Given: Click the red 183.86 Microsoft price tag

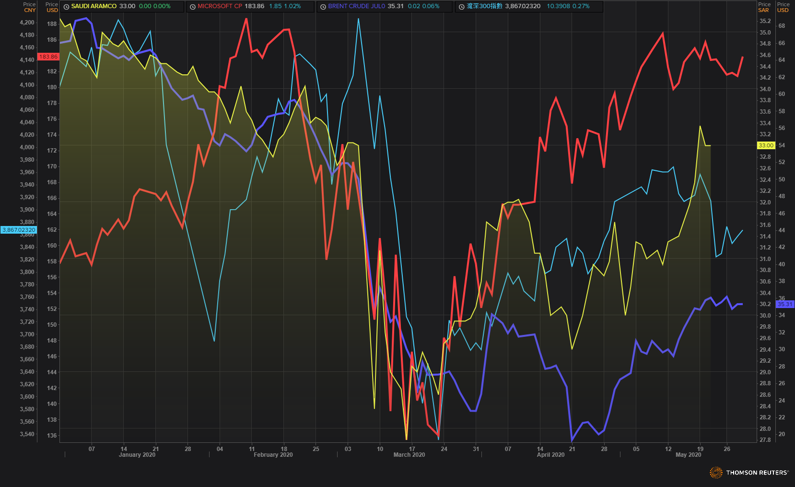Looking at the screenshot, I should [x=48, y=57].
